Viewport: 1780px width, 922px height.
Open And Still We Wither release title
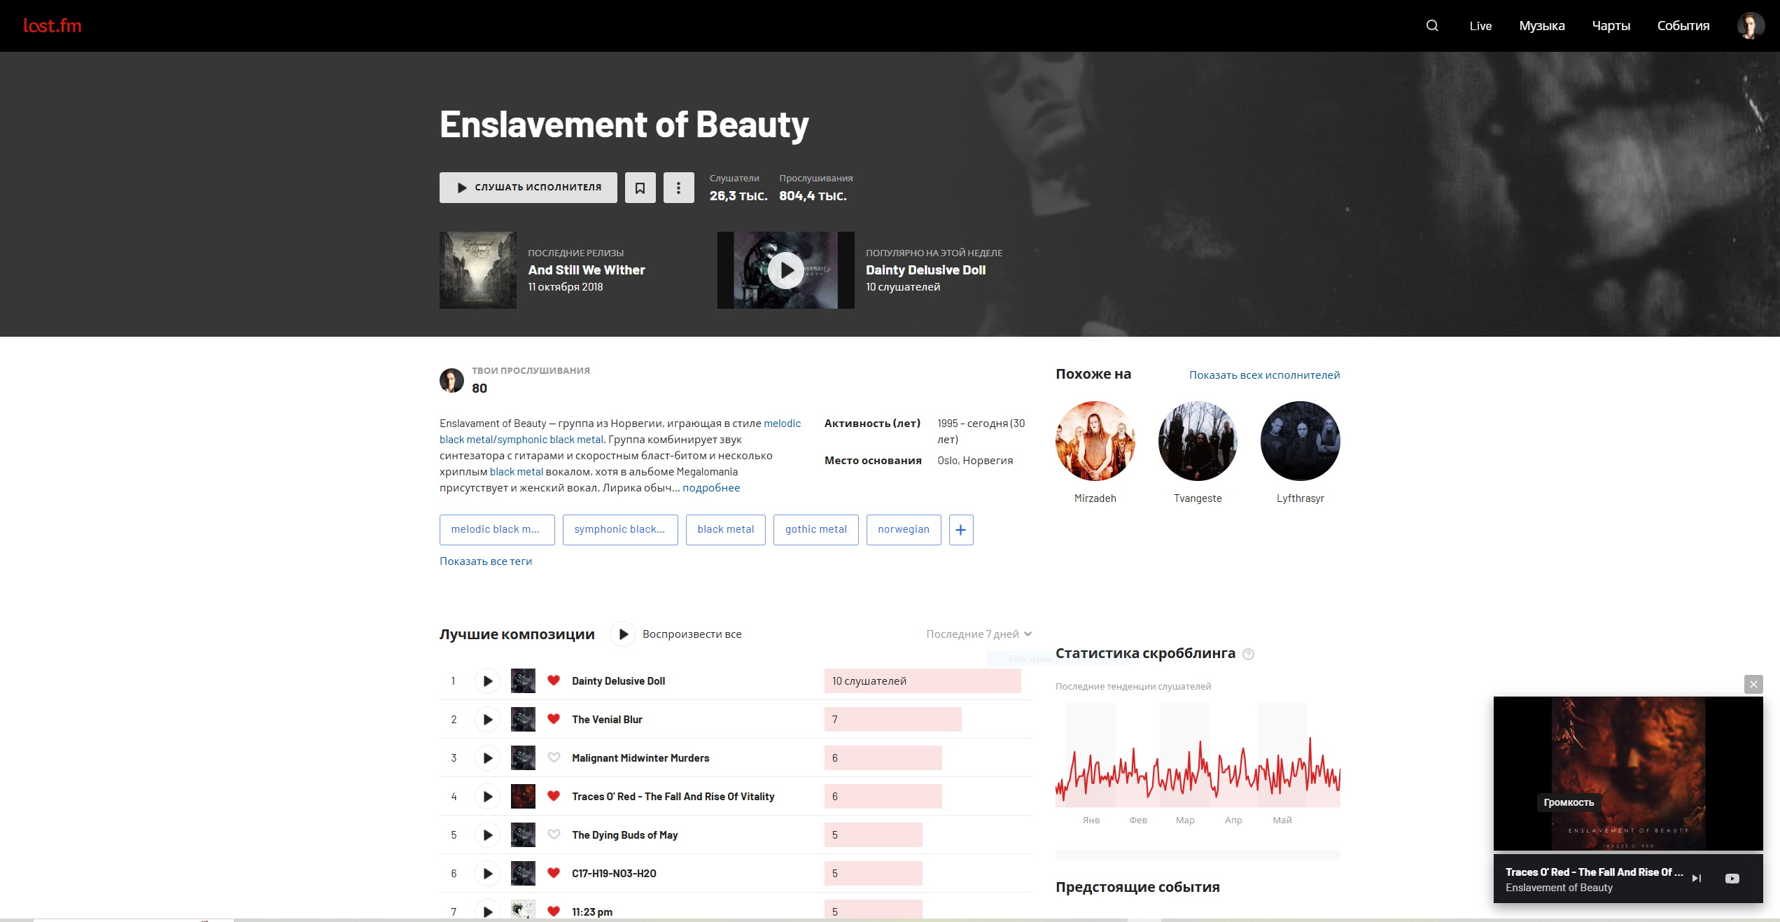[587, 270]
